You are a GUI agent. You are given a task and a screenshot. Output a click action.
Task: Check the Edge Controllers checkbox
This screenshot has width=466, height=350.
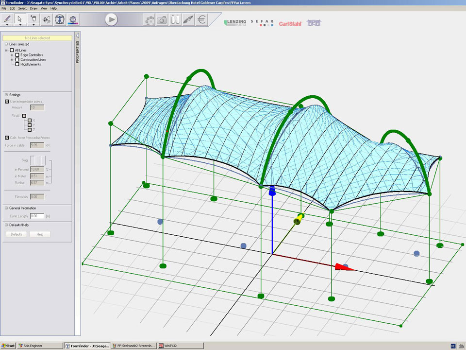point(17,55)
